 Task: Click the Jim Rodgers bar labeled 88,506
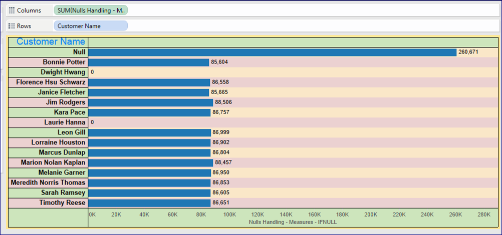[x=150, y=102]
